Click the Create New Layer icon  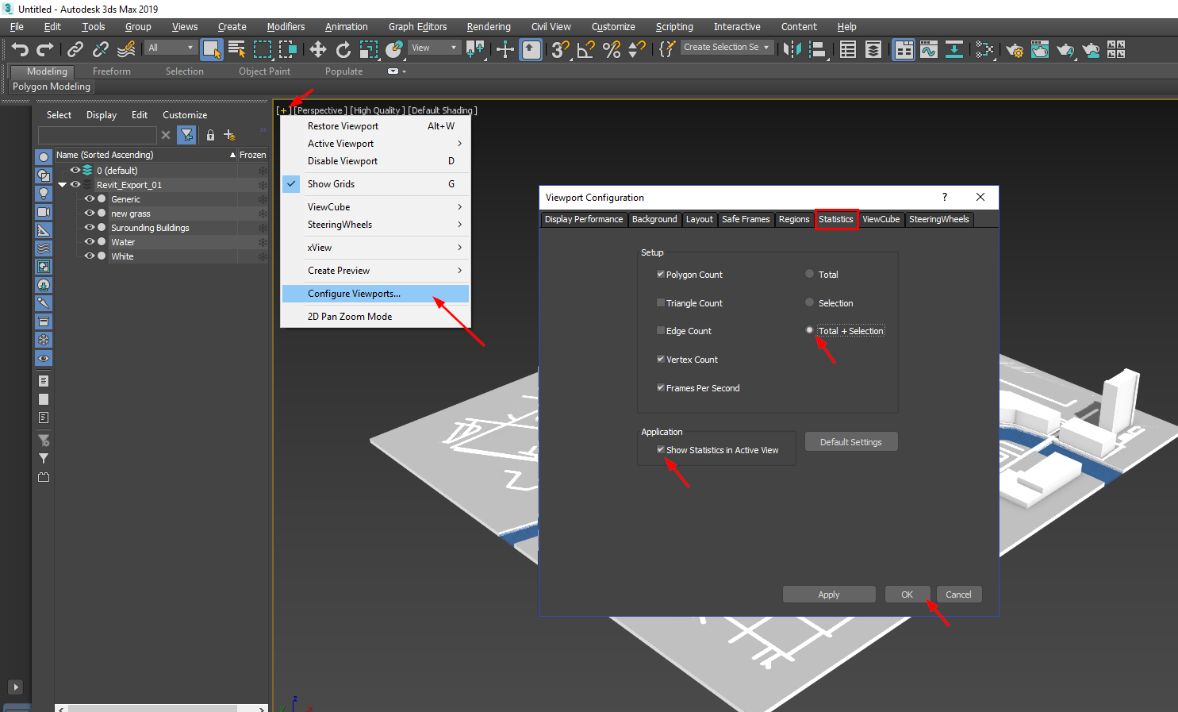tap(229, 135)
